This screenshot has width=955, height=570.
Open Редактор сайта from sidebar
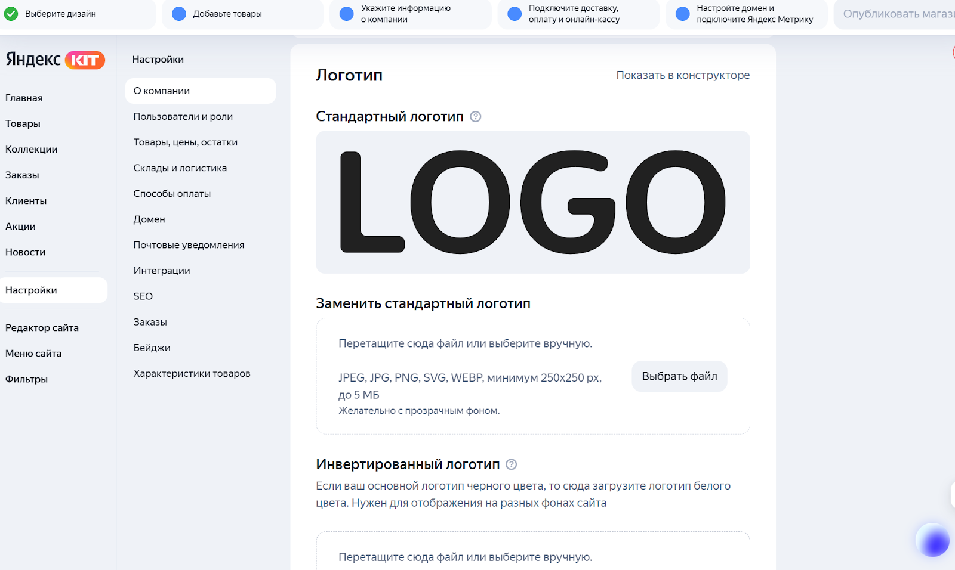pyautogui.click(x=42, y=328)
